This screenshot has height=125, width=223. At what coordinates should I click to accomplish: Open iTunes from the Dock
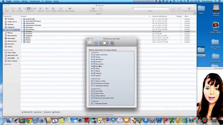click(120, 120)
